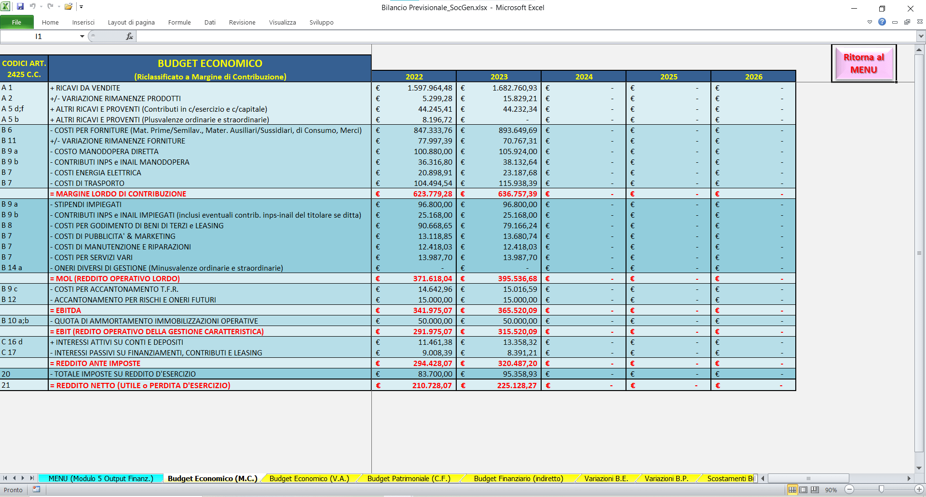Open the Sviluppo ribbon tab
The height and width of the screenshot is (497, 926).
(x=322, y=22)
